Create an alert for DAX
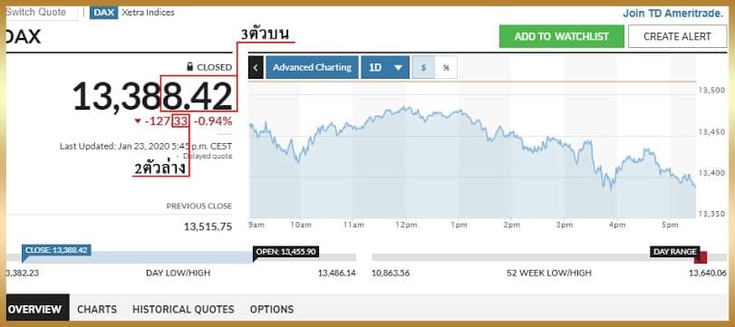This screenshot has width=735, height=327. coord(677,36)
